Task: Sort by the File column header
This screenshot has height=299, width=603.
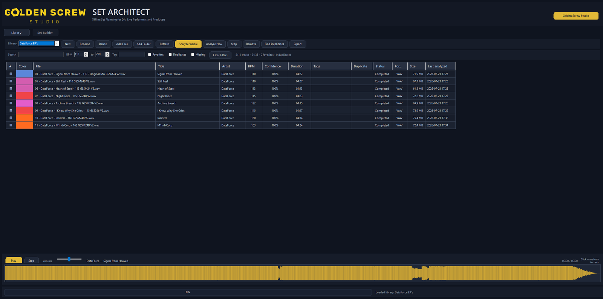Action: pyautogui.click(x=94, y=66)
